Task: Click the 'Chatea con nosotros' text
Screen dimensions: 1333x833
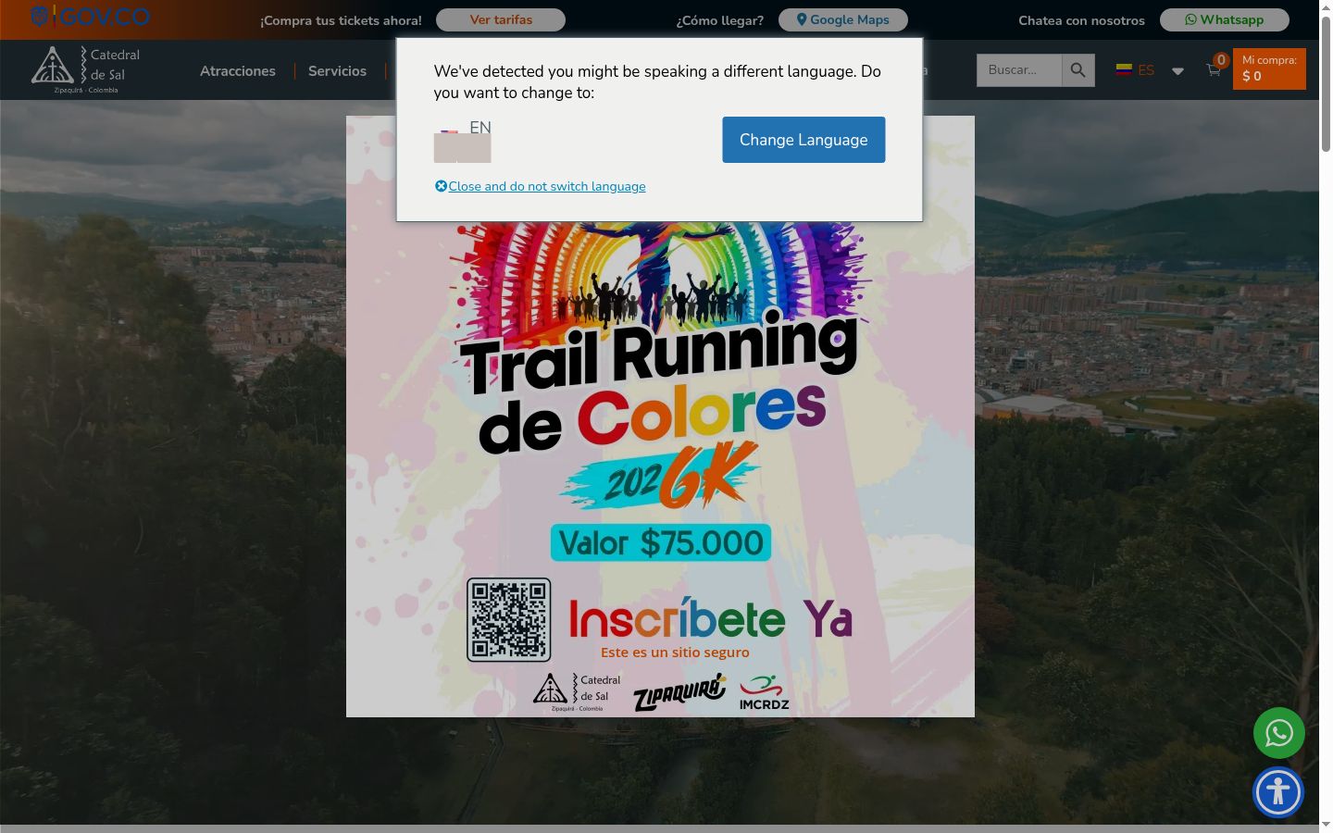Action: click(x=1081, y=20)
